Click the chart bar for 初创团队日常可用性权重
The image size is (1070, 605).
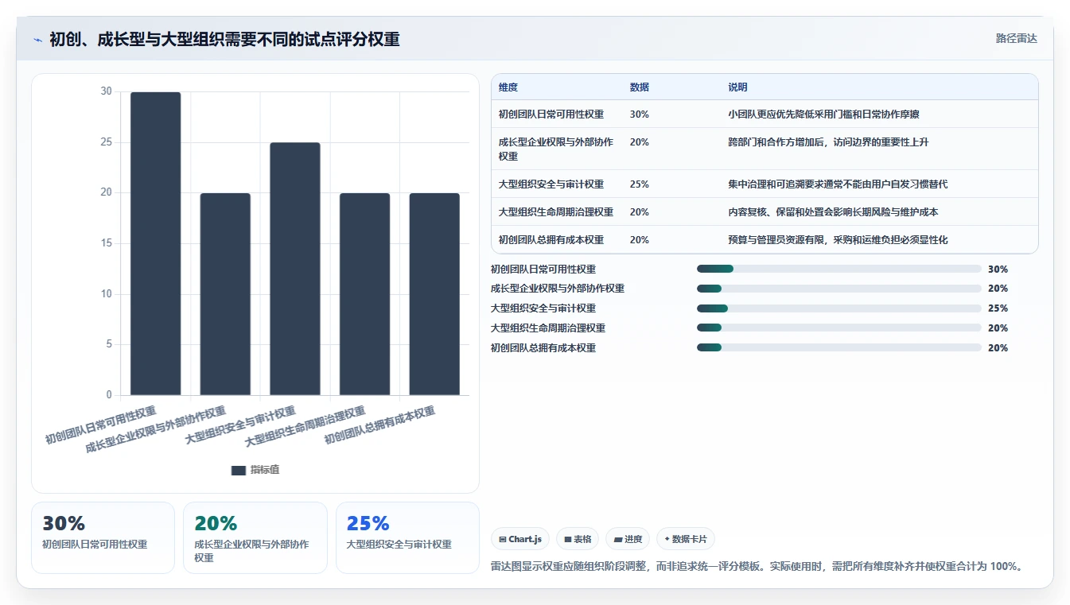(156, 243)
